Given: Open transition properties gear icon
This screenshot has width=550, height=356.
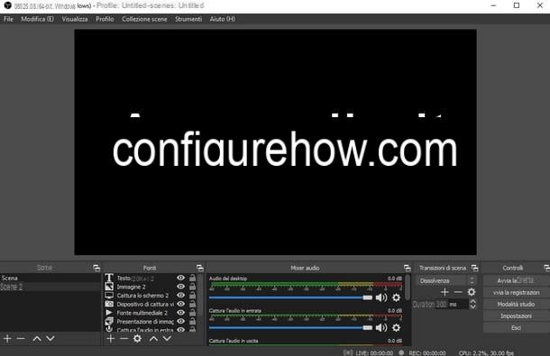Looking at the screenshot, I should 472,292.
